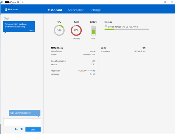The image size is (175, 134).
Task: Click the Wi-Fi IP address value
Action: click(139, 51)
